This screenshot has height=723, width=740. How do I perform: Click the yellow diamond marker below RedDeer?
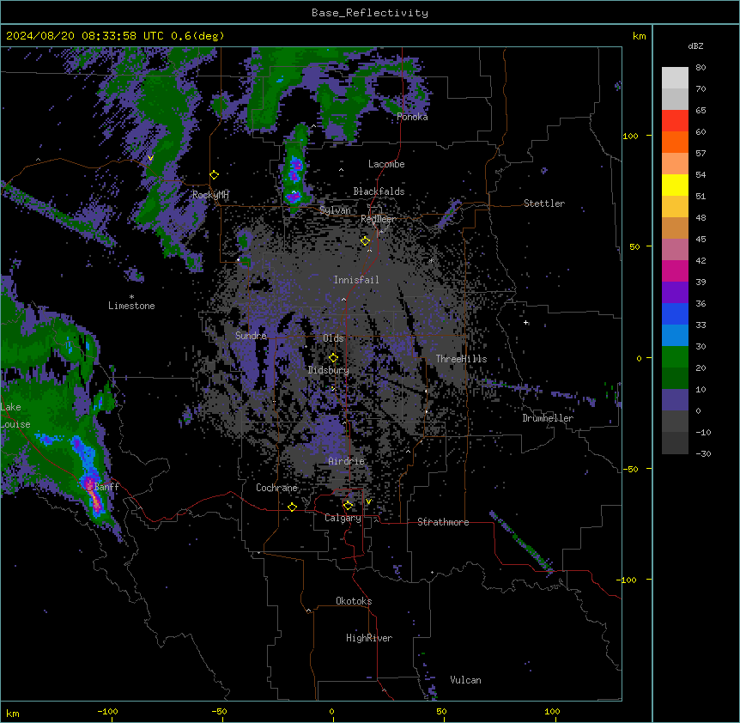tap(366, 241)
